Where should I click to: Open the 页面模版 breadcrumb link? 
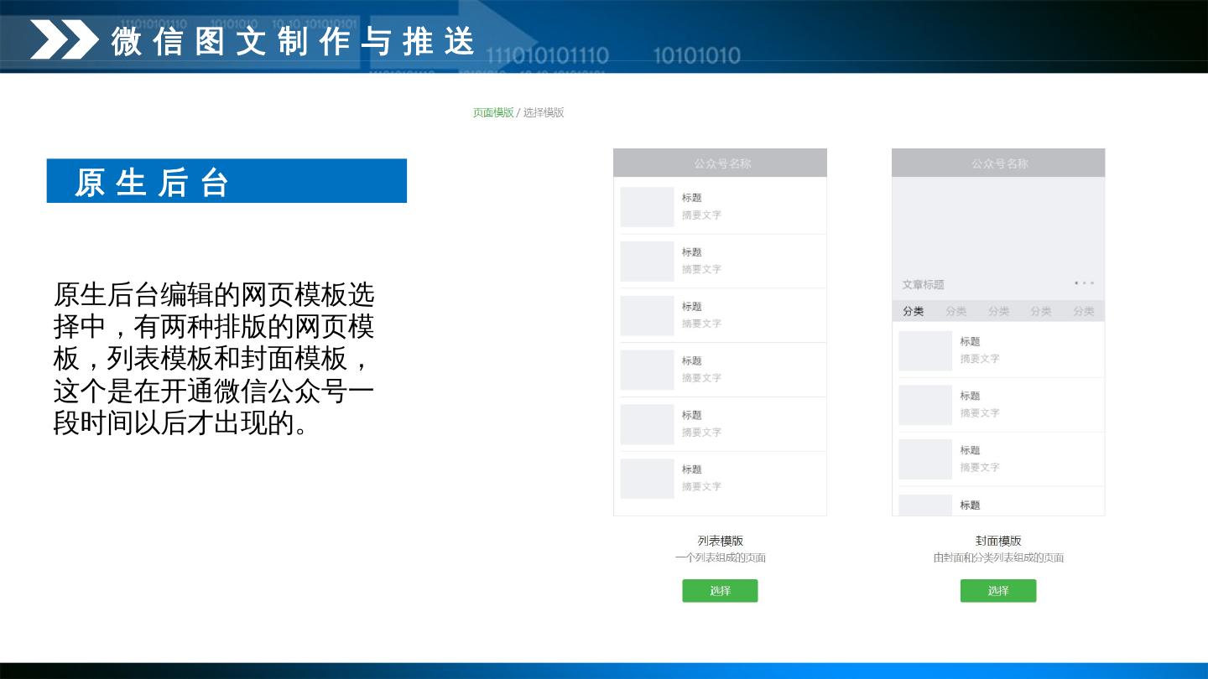coord(492,112)
